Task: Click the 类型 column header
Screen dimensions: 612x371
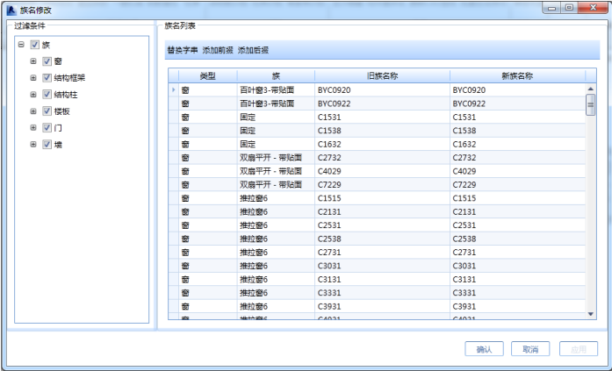Action: coord(208,76)
